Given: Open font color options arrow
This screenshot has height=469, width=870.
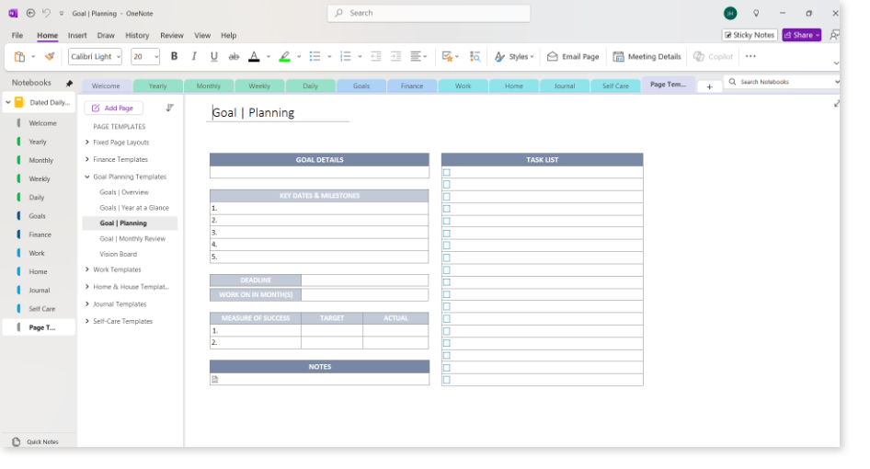Looking at the screenshot, I should point(268,57).
